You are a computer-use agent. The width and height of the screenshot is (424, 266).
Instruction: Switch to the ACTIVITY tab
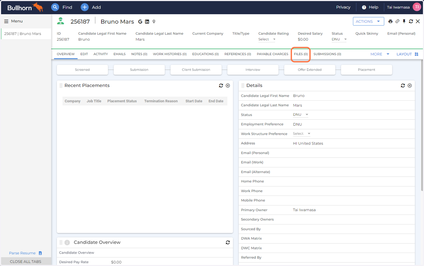[x=101, y=54]
